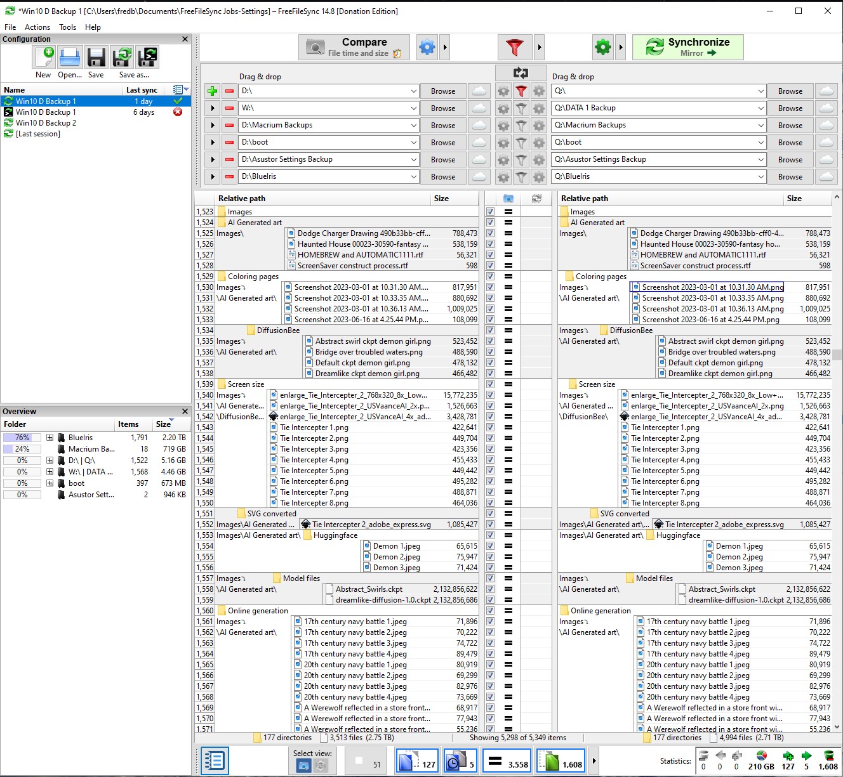Remove the W:\ folder pair
The width and height of the screenshot is (843, 777).
point(229,108)
